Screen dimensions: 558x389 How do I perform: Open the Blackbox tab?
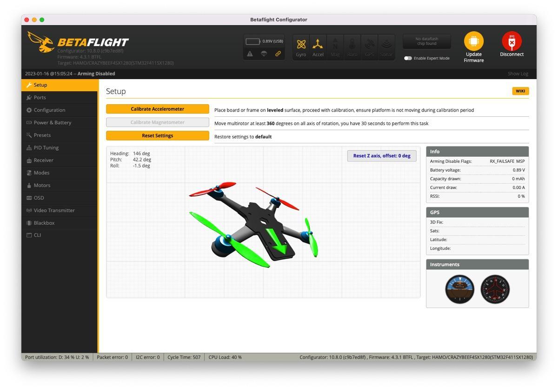pyautogui.click(x=60, y=223)
